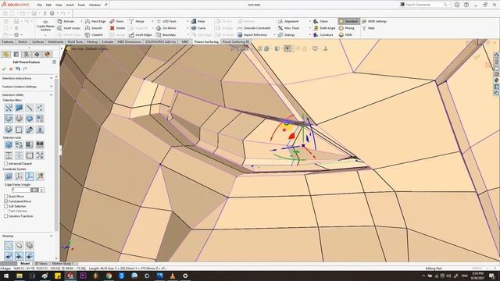Switch to the Model tab at bottom
Image resolution: width=500 pixels, height=281 pixels.
(x=25, y=264)
